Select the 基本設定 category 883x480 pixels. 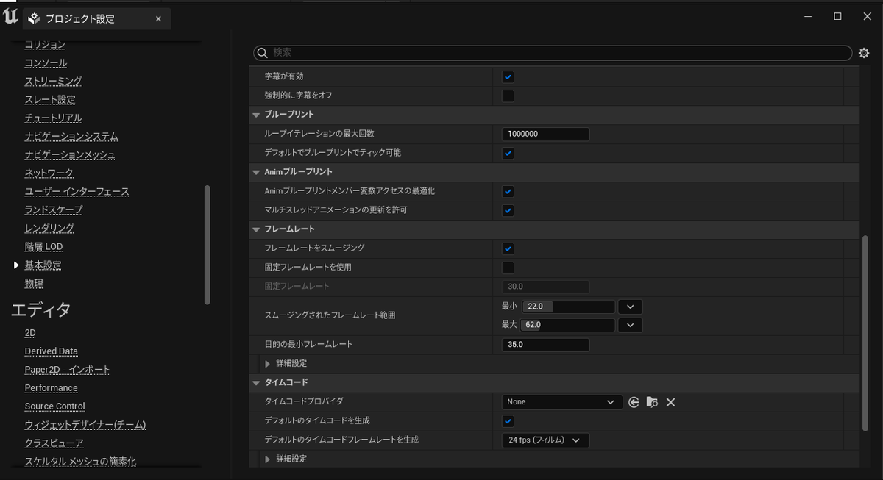coord(43,265)
